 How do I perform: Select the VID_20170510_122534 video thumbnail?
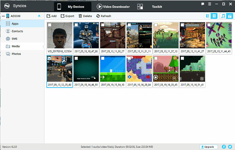pyautogui.click(x=60, y=35)
